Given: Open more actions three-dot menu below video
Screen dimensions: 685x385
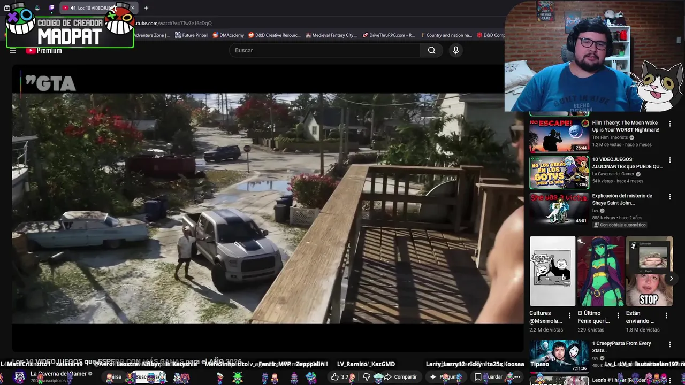Looking at the screenshot, I should click(517, 377).
